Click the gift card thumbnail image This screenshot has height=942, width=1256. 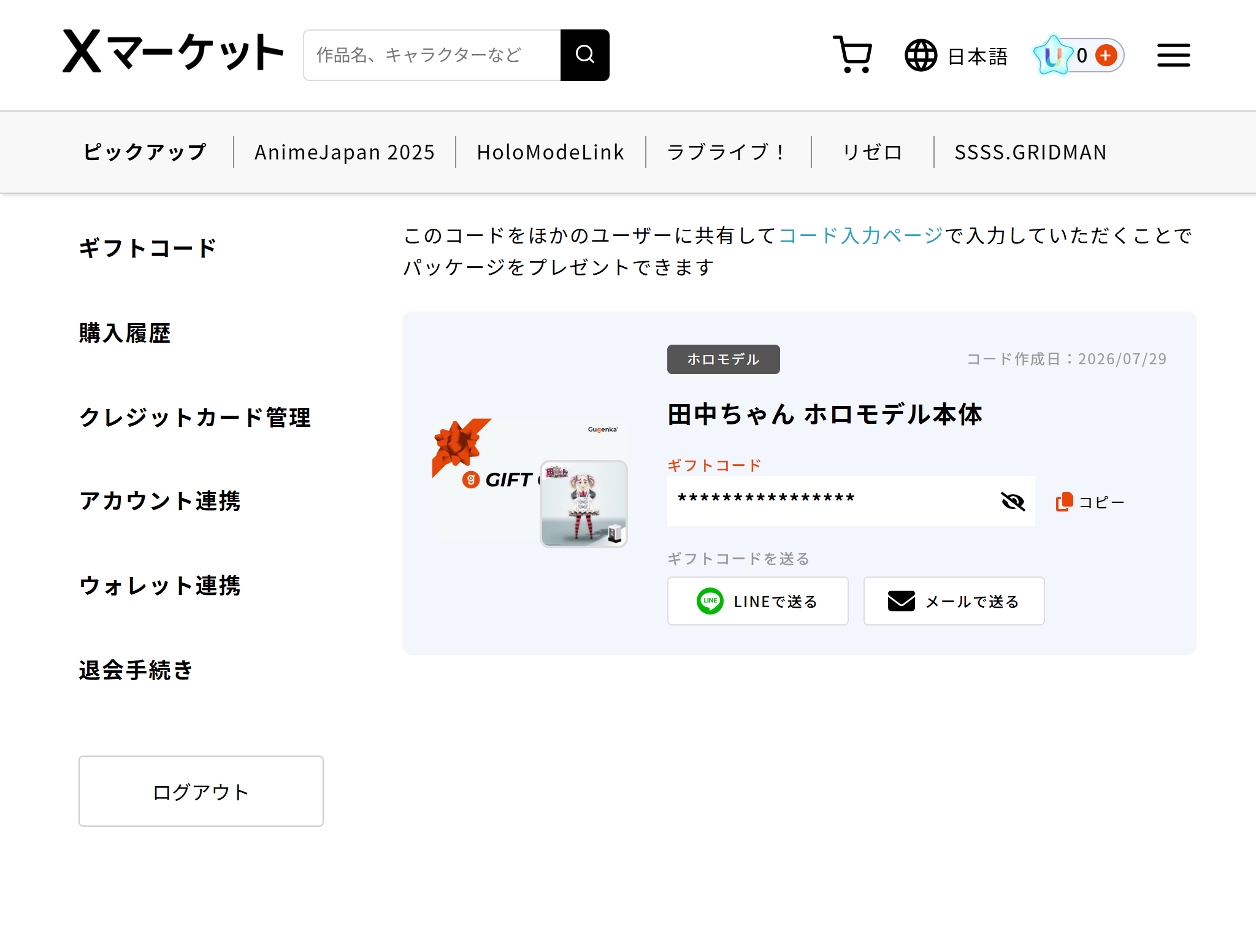click(530, 483)
